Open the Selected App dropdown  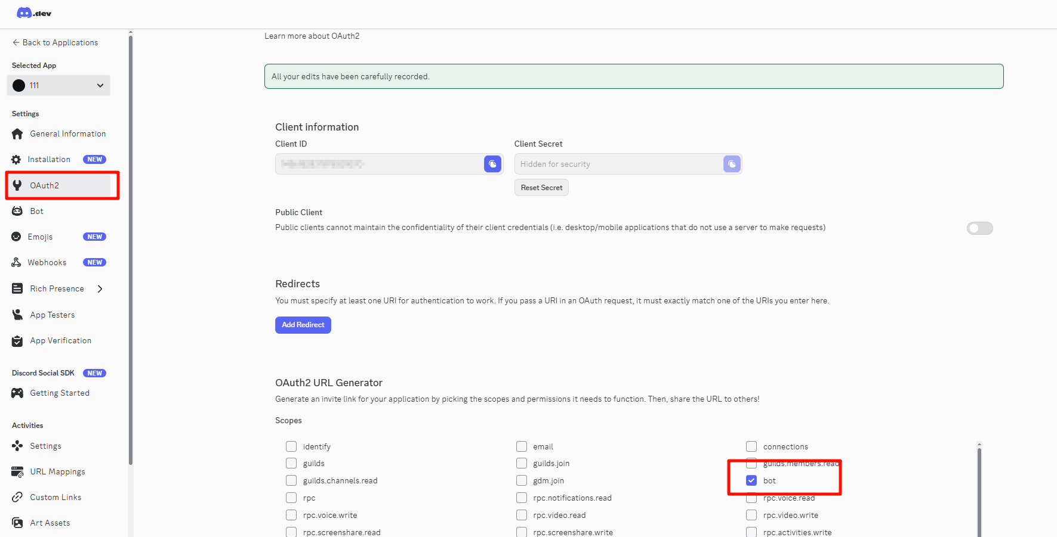[x=58, y=85]
